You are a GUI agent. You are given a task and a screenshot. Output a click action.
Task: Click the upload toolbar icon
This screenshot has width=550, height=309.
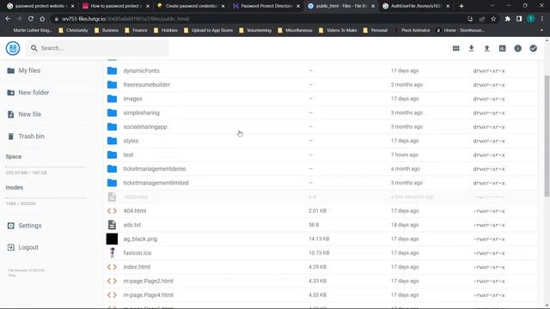pyautogui.click(x=486, y=48)
